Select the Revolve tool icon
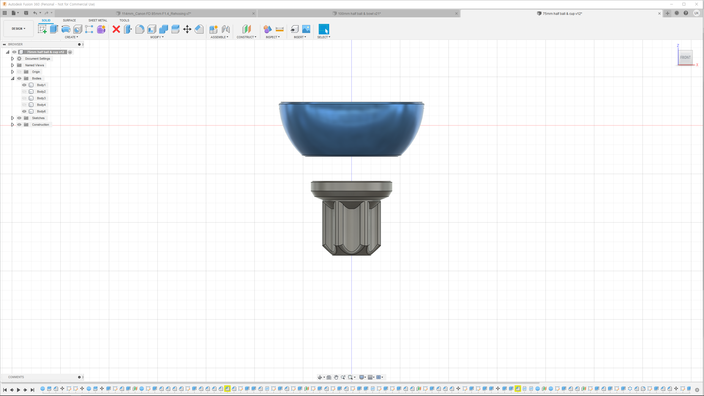The image size is (704, 396). 66,29
